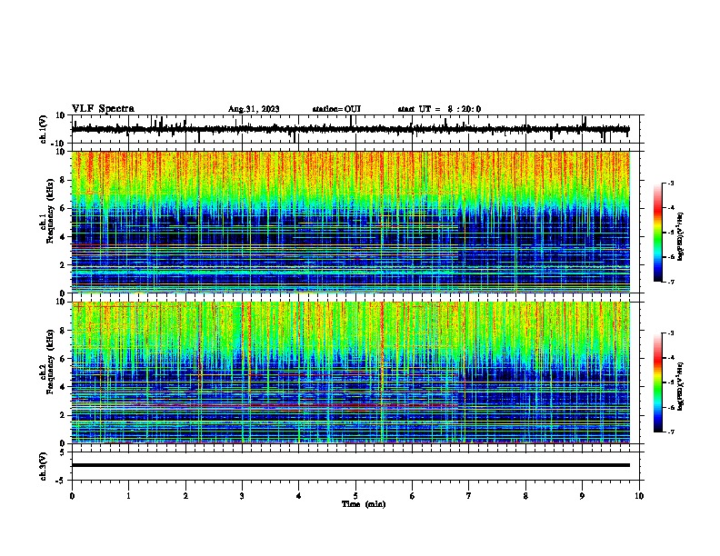This screenshot has width=720, height=556.
Task: Click the "9" tick on the time axis
Action: point(582,496)
